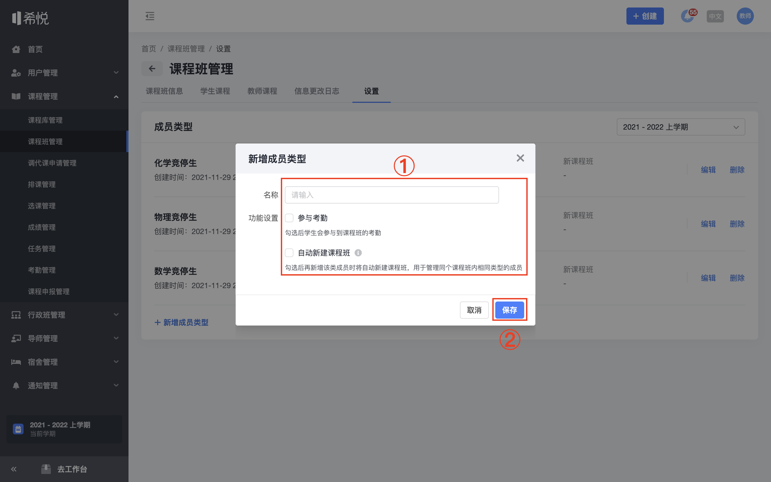The image size is (771, 482).
Task: Click 课程班管理 in the breadcrumb
Action: (186, 49)
